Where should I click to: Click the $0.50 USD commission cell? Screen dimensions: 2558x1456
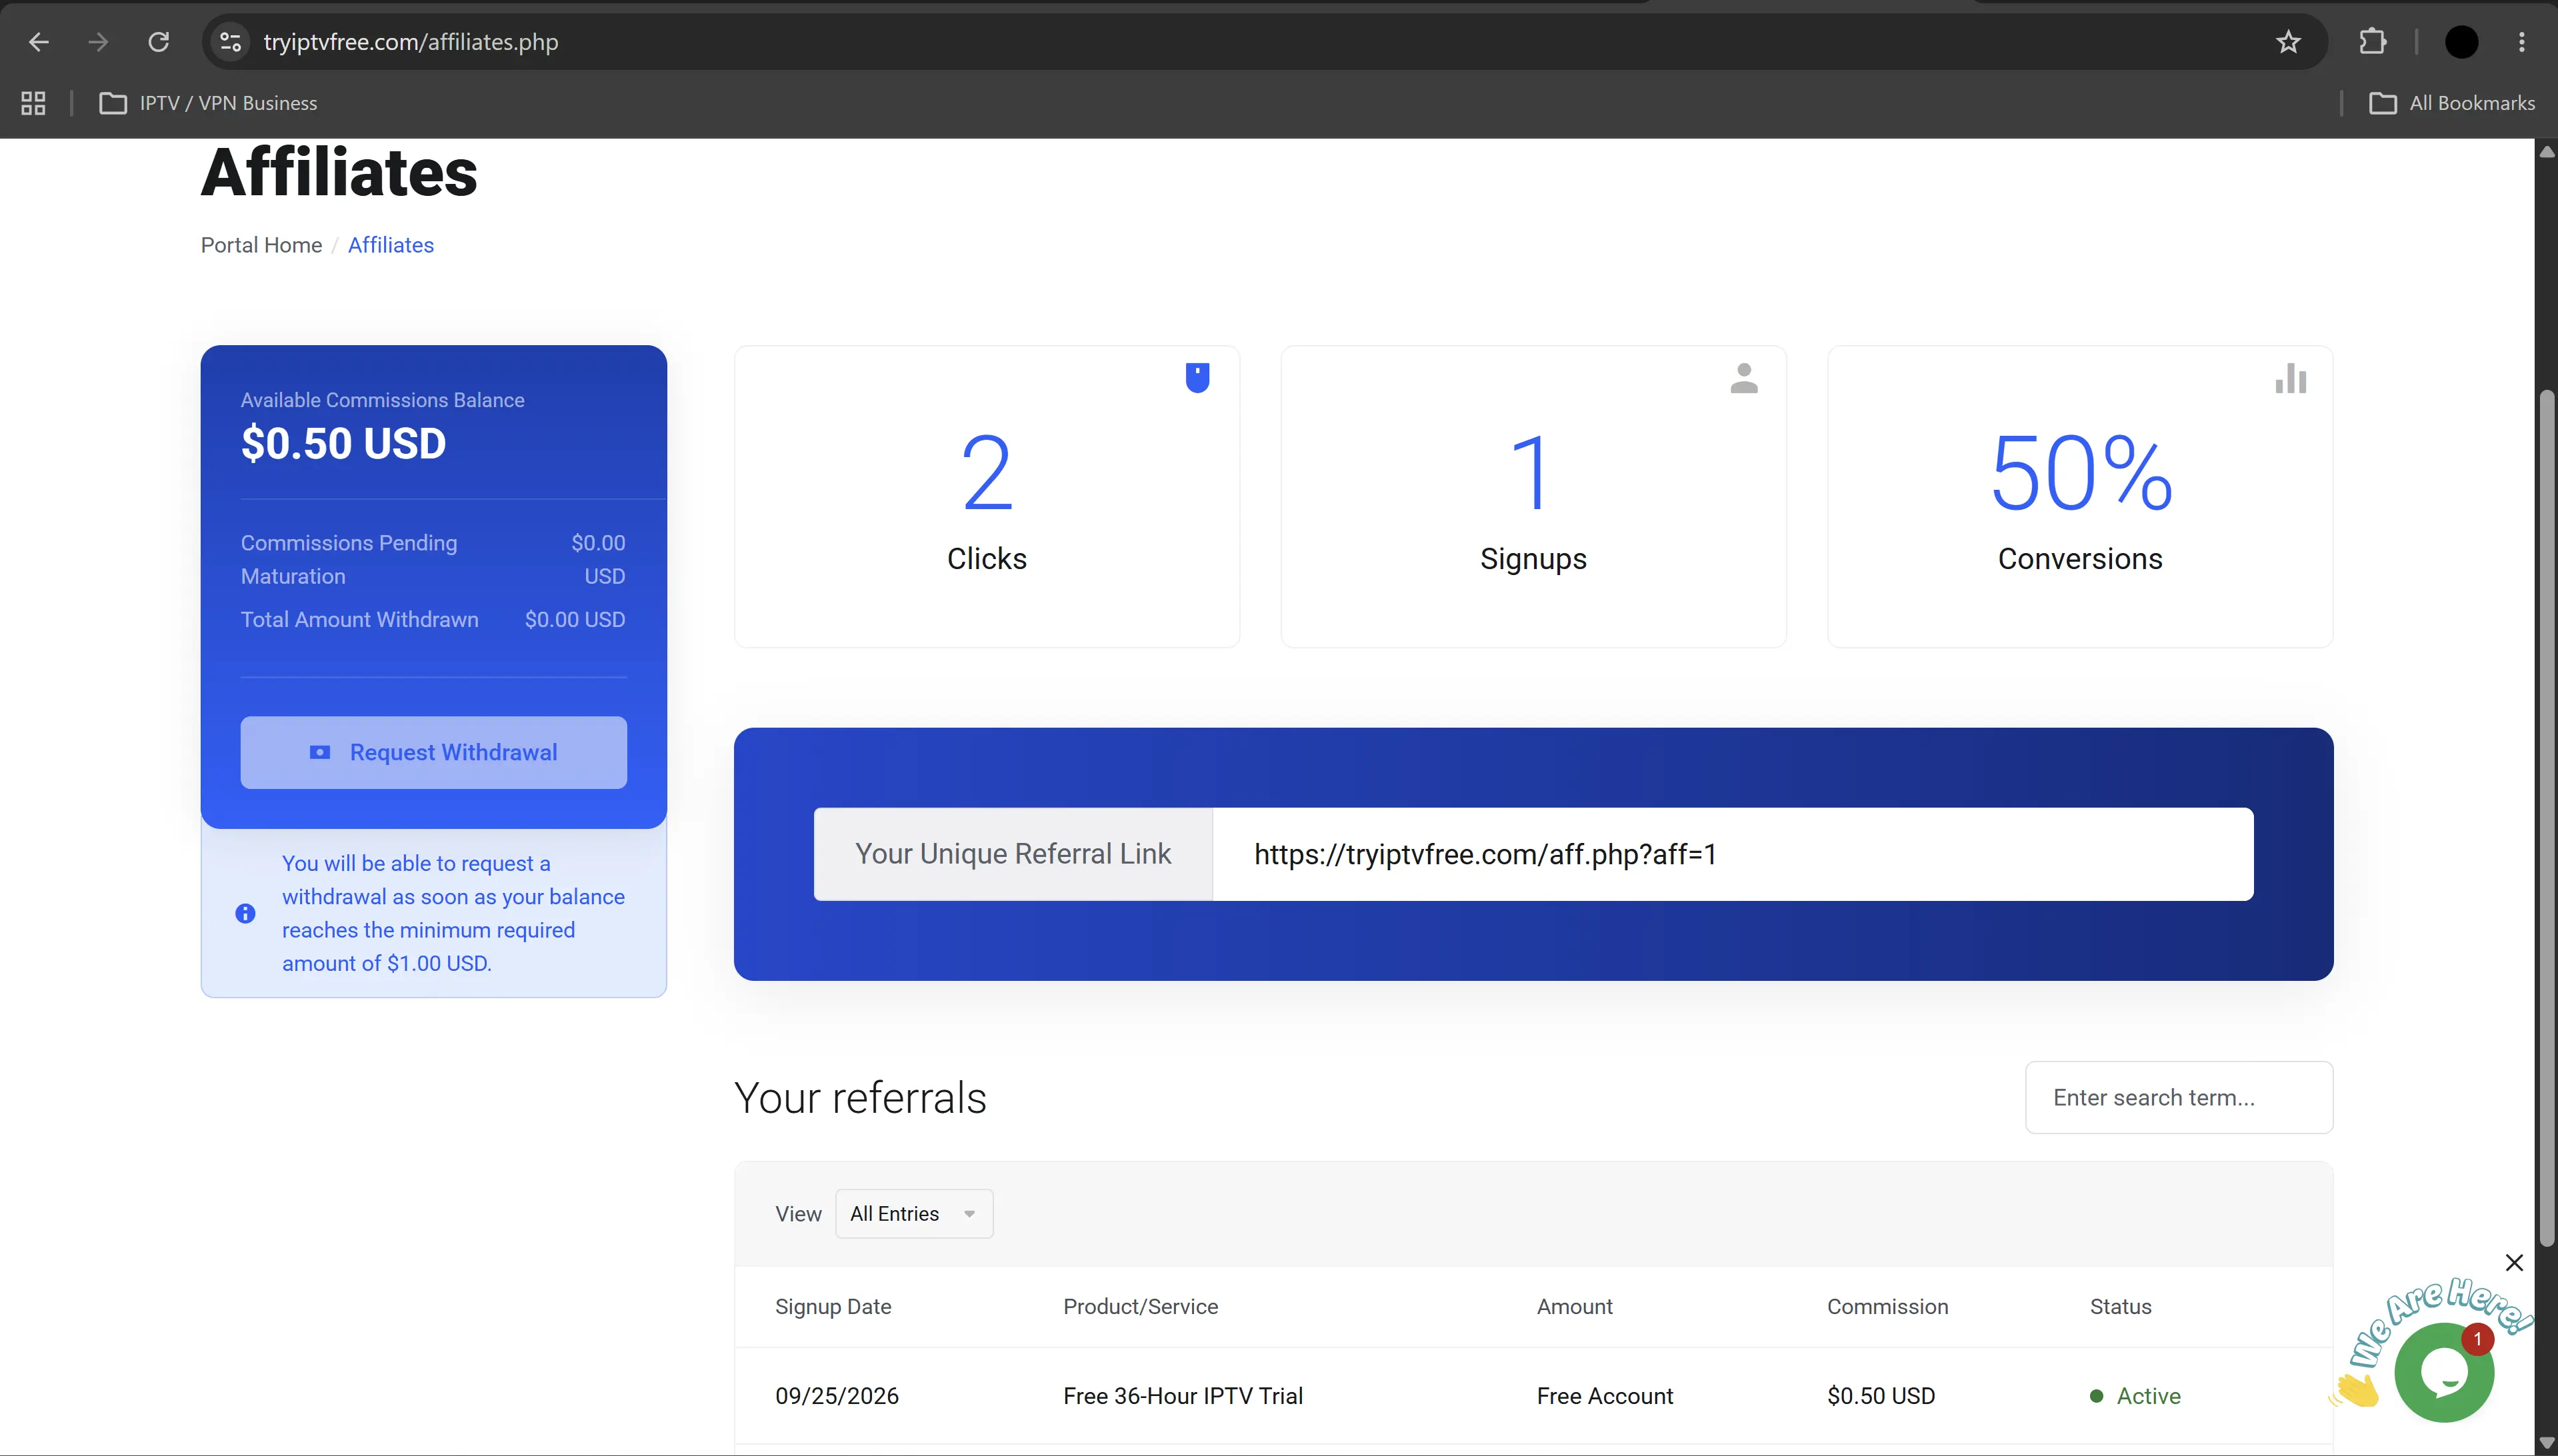(1881, 1396)
